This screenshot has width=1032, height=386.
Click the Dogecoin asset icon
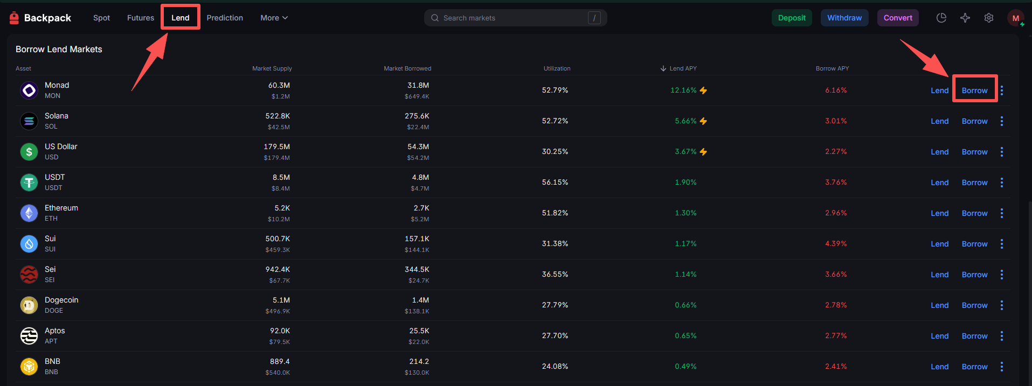29,305
